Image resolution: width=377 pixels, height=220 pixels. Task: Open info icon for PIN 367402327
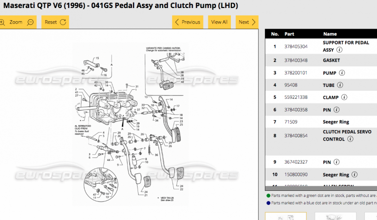336,162
